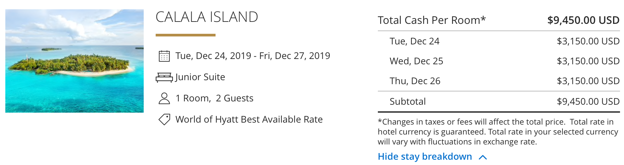This screenshot has width=624, height=165.
Task: Click the 1 Room, 2 Guests text
Action: (x=214, y=98)
